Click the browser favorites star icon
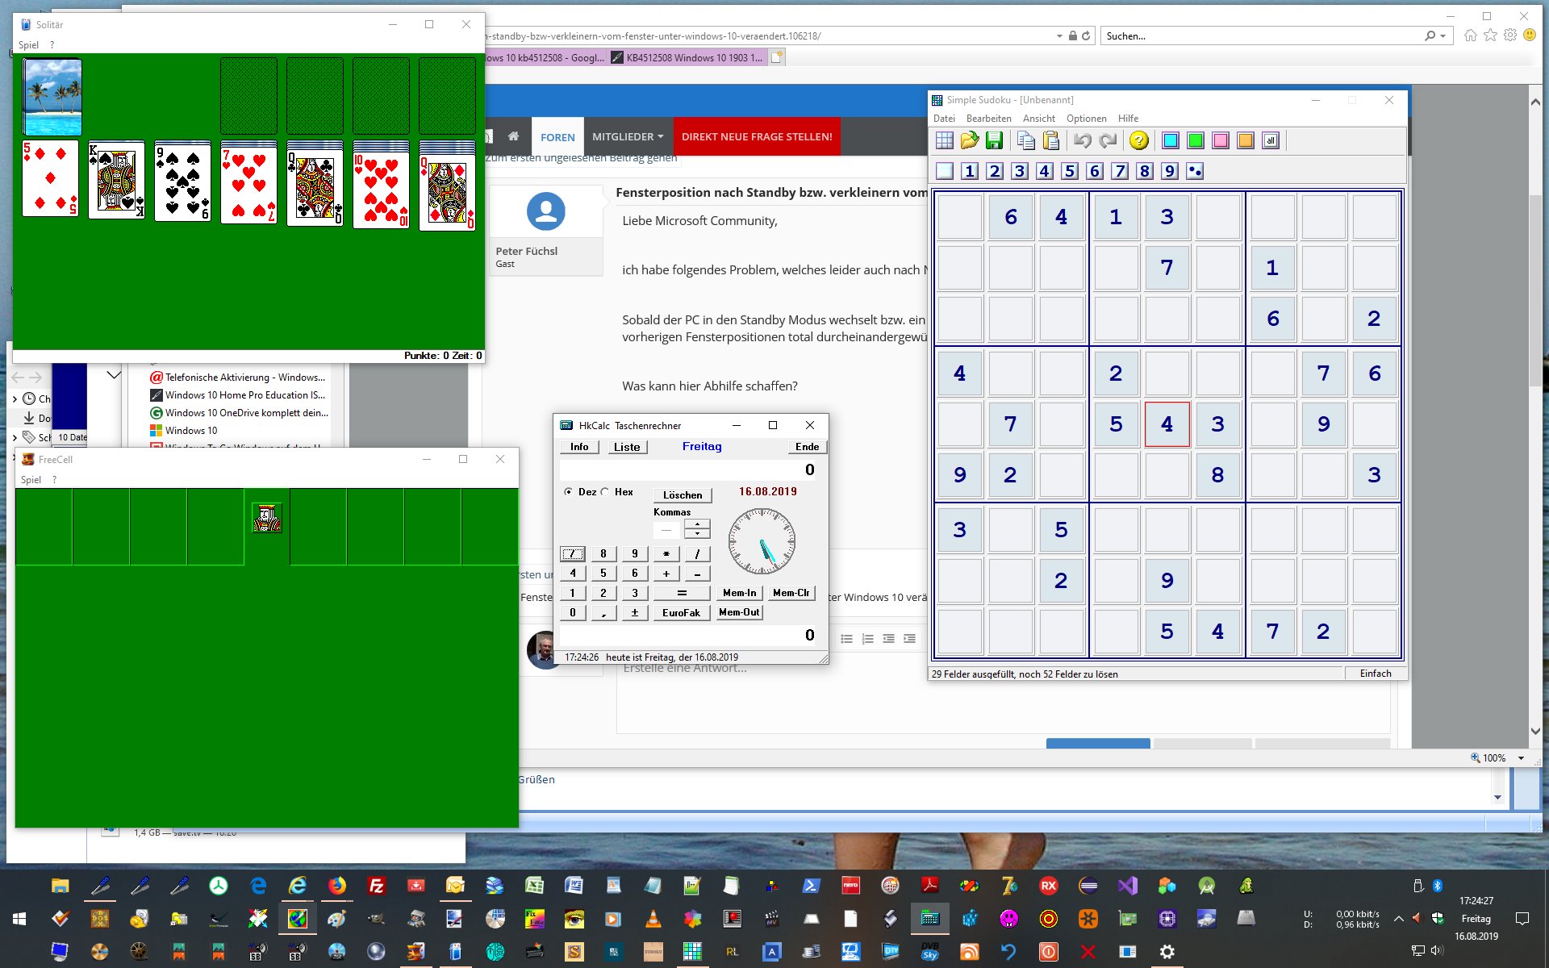1549x968 pixels. click(x=1490, y=35)
